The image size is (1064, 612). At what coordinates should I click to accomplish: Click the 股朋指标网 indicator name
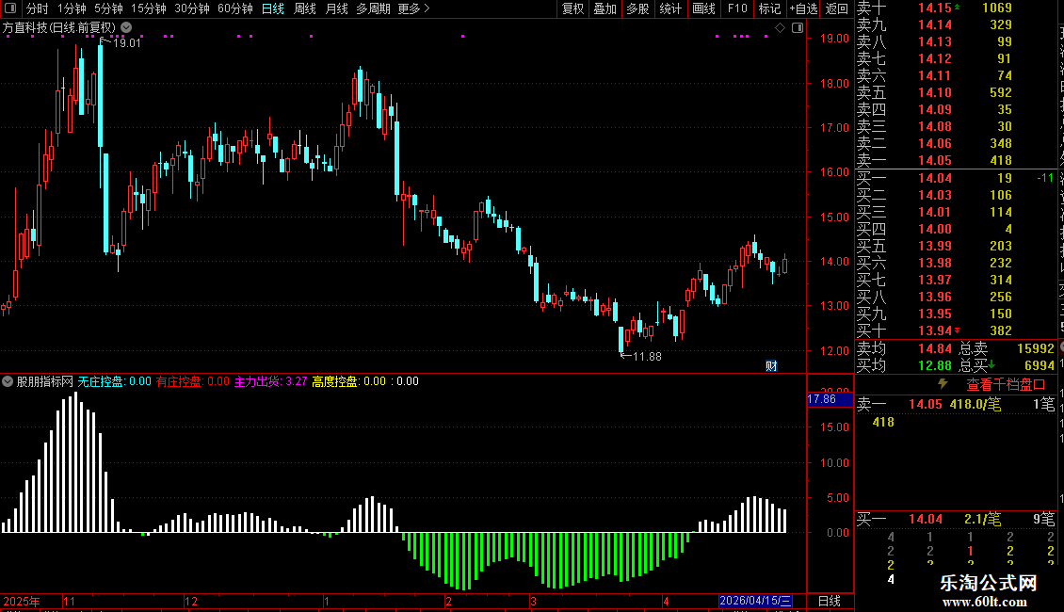pyautogui.click(x=45, y=381)
